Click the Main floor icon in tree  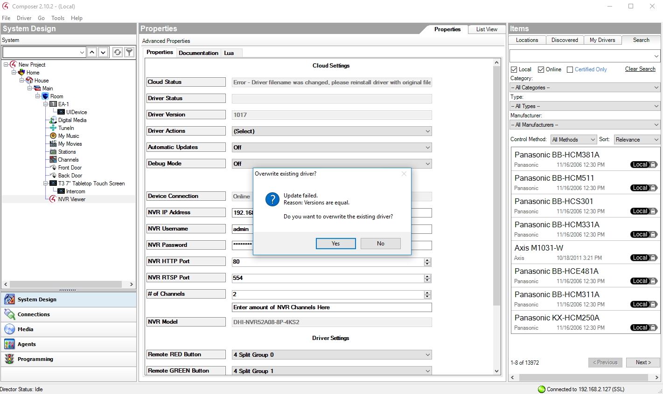[37, 88]
